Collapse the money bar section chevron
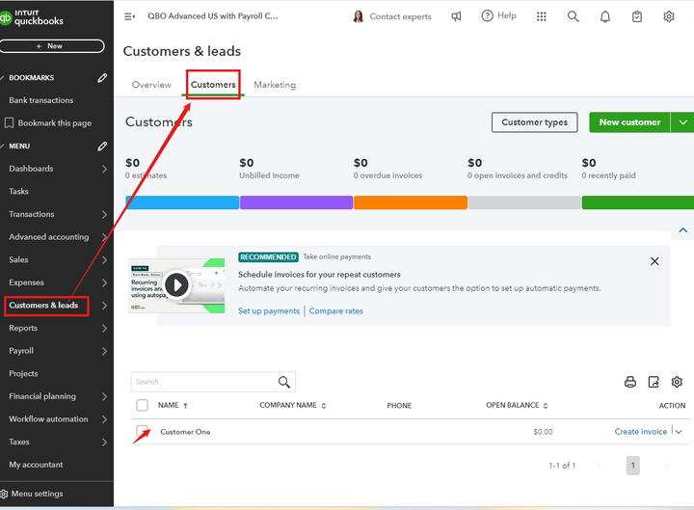The height and width of the screenshot is (510, 694). [683, 230]
